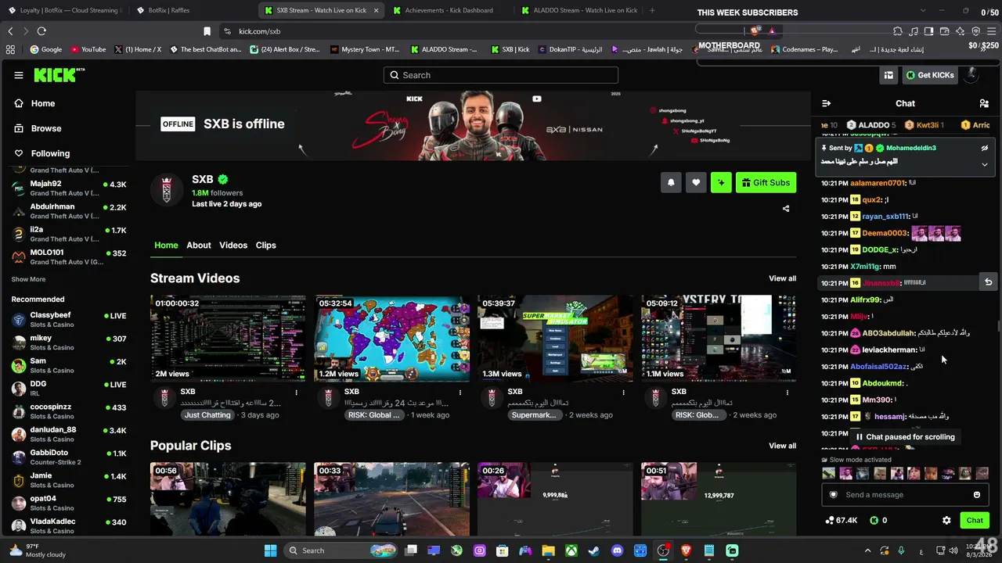The height and width of the screenshot is (563, 1002).
Task: Switch to Achievements Kick Dashboard tab
Action: click(x=448, y=10)
